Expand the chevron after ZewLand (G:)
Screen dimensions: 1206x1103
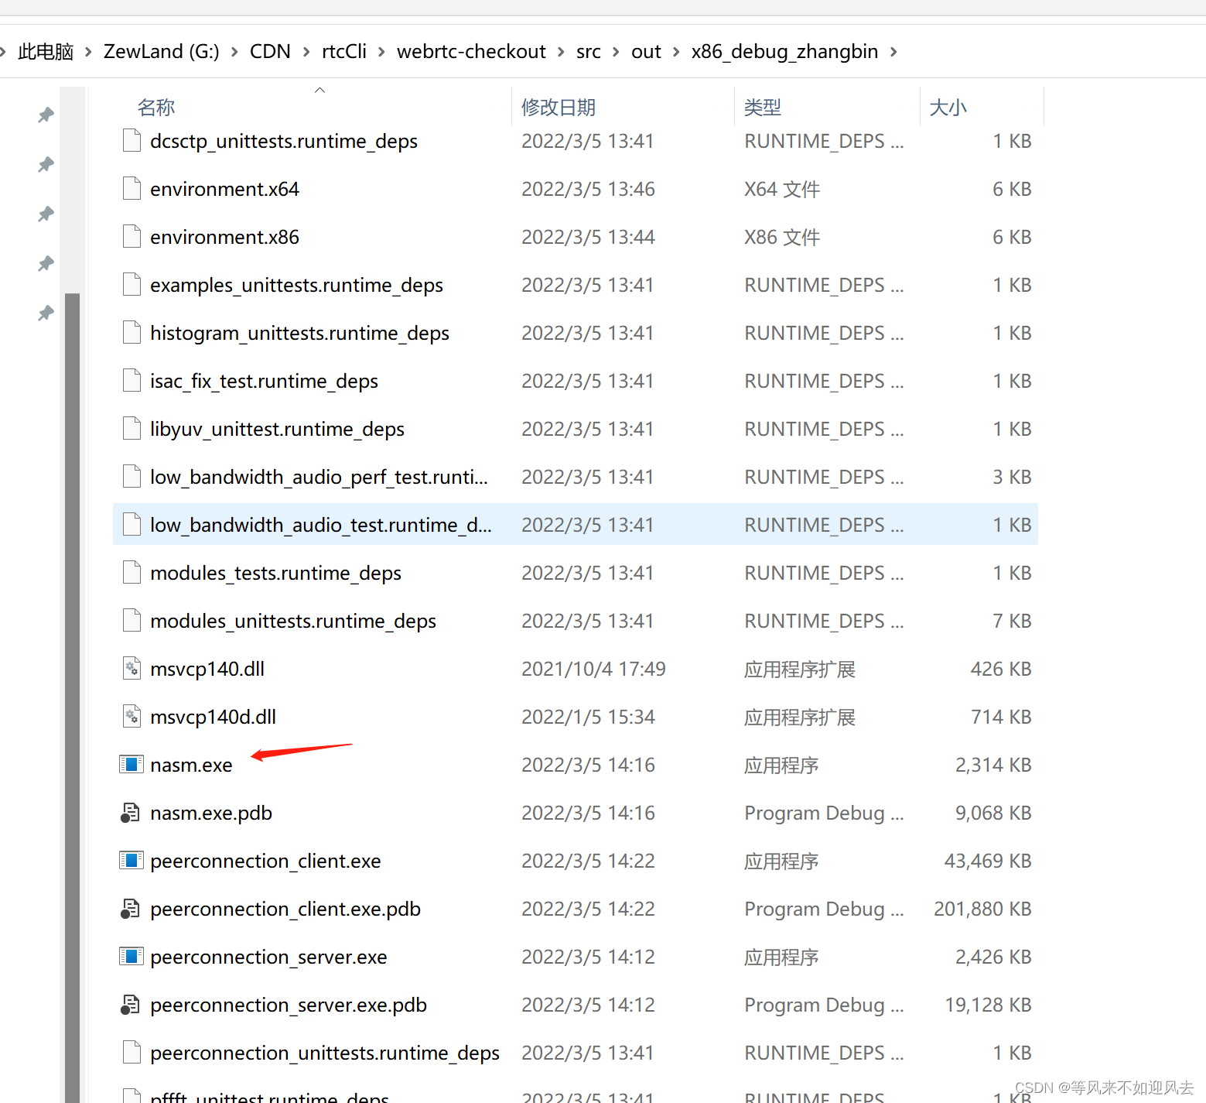click(x=234, y=52)
